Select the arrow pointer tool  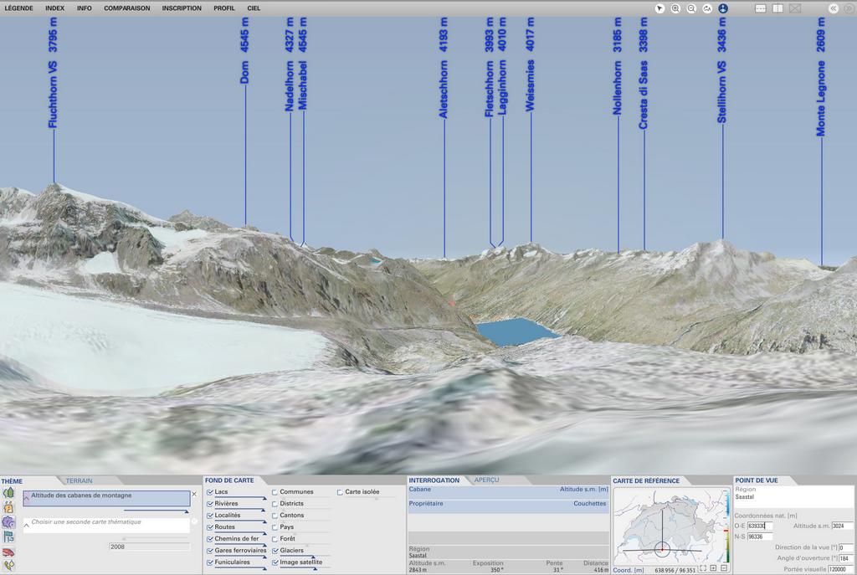click(659, 8)
